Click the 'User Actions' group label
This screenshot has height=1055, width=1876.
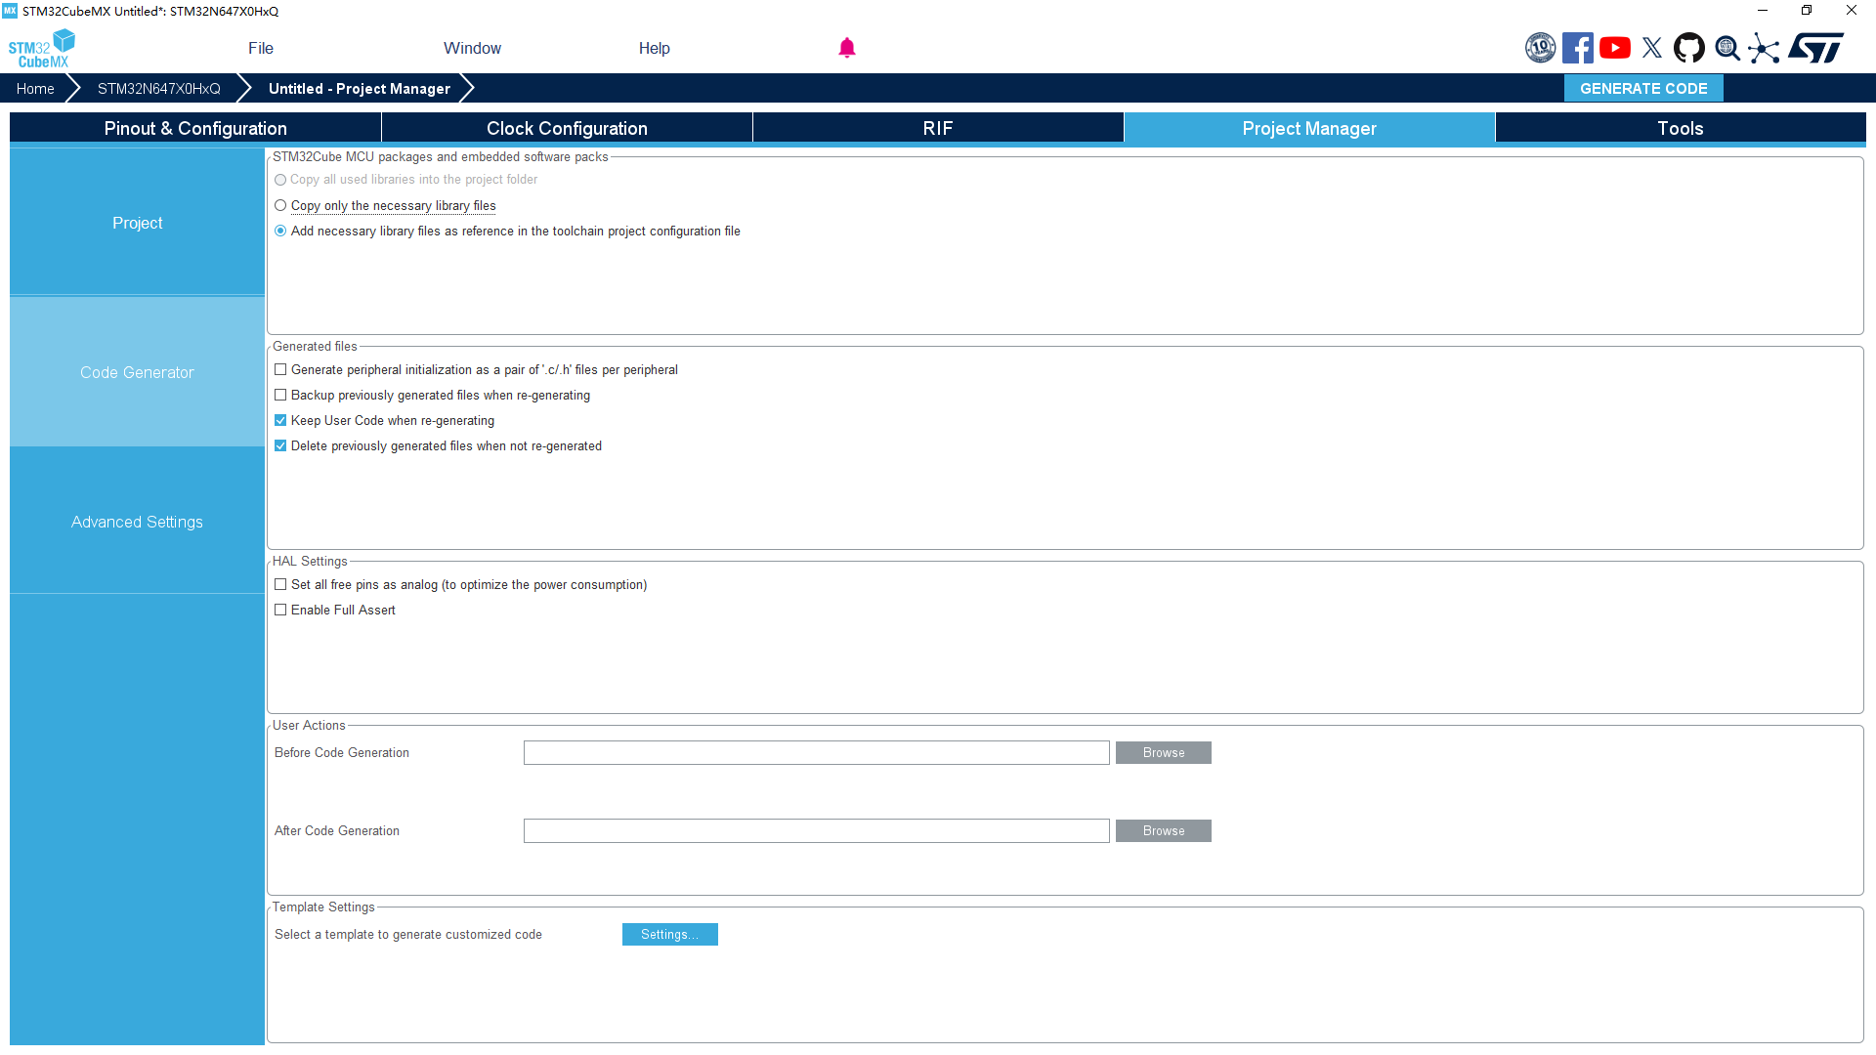[x=309, y=725]
